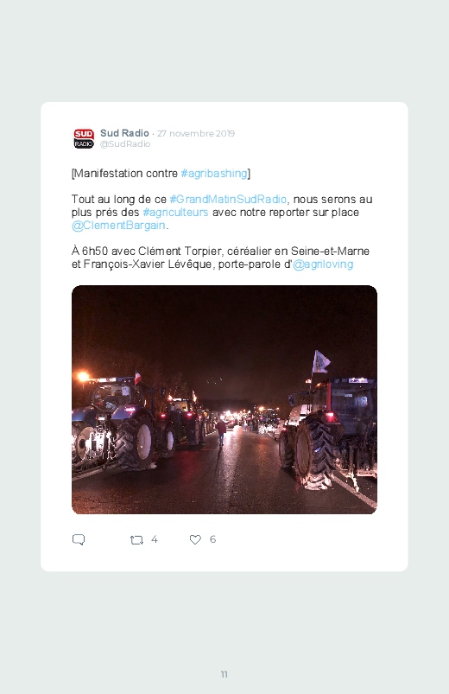Open the #agribashing hashtag
Screen dimensions: 449x694
[x=214, y=174]
